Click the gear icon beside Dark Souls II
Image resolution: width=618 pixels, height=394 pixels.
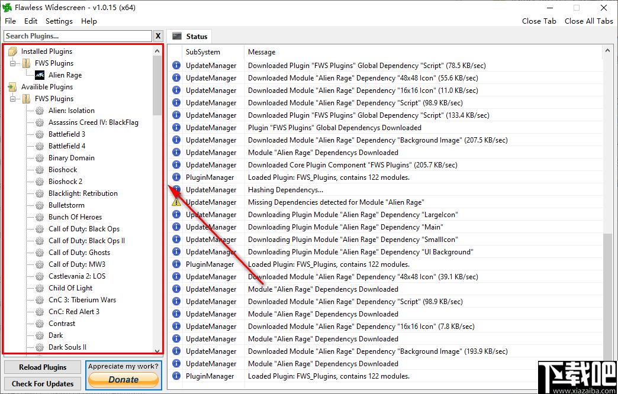pos(40,347)
